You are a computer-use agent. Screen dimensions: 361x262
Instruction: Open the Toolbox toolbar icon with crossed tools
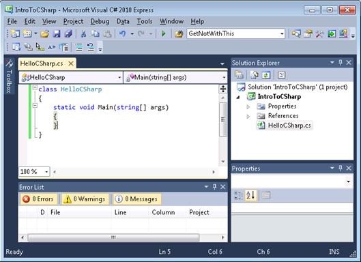pyautogui.click(x=319, y=34)
